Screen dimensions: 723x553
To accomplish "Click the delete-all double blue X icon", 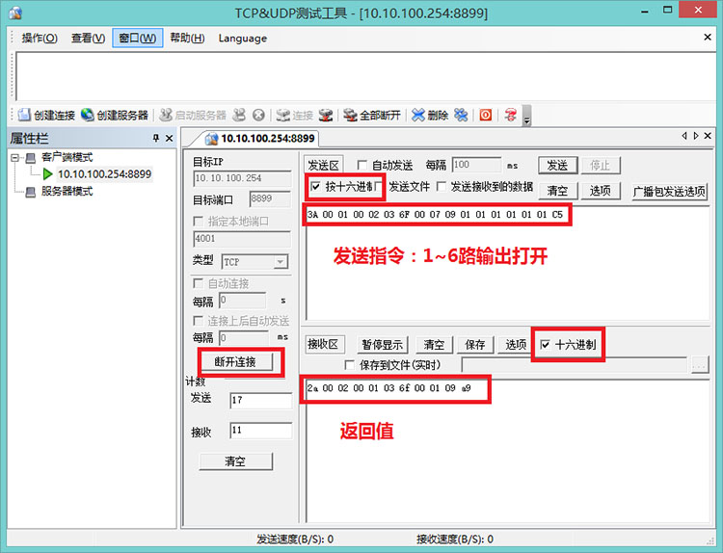I will pos(461,115).
